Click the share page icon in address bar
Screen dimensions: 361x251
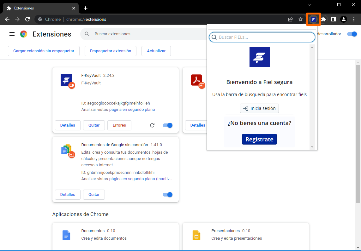291,19
